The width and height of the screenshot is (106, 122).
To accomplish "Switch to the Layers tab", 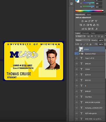I will click(x=78, y=33).
